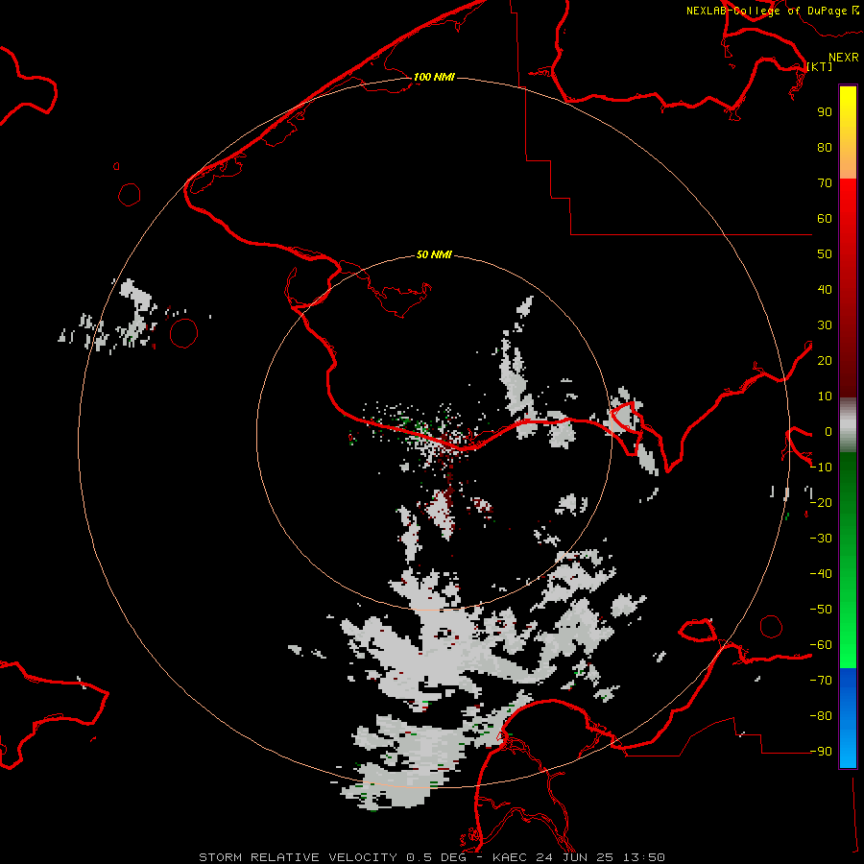Image resolution: width=864 pixels, height=864 pixels.
Task: Click the -40 value on velocity scale
Action: [821, 574]
